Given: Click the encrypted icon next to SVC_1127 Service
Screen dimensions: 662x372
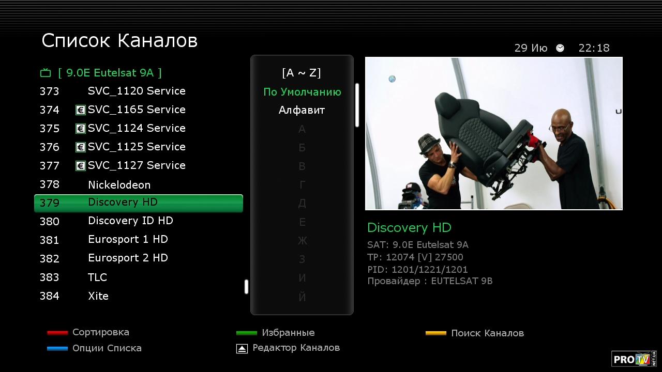Looking at the screenshot, I should tap(80, 166).
